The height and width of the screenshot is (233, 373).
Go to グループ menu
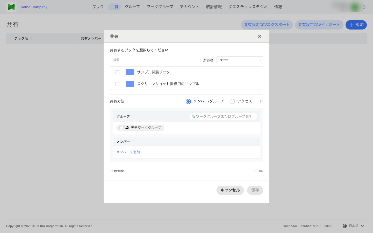coord(132,7)
